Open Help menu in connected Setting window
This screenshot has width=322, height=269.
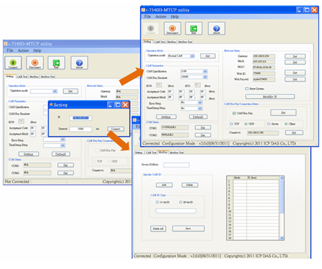[x=174, y=17]
